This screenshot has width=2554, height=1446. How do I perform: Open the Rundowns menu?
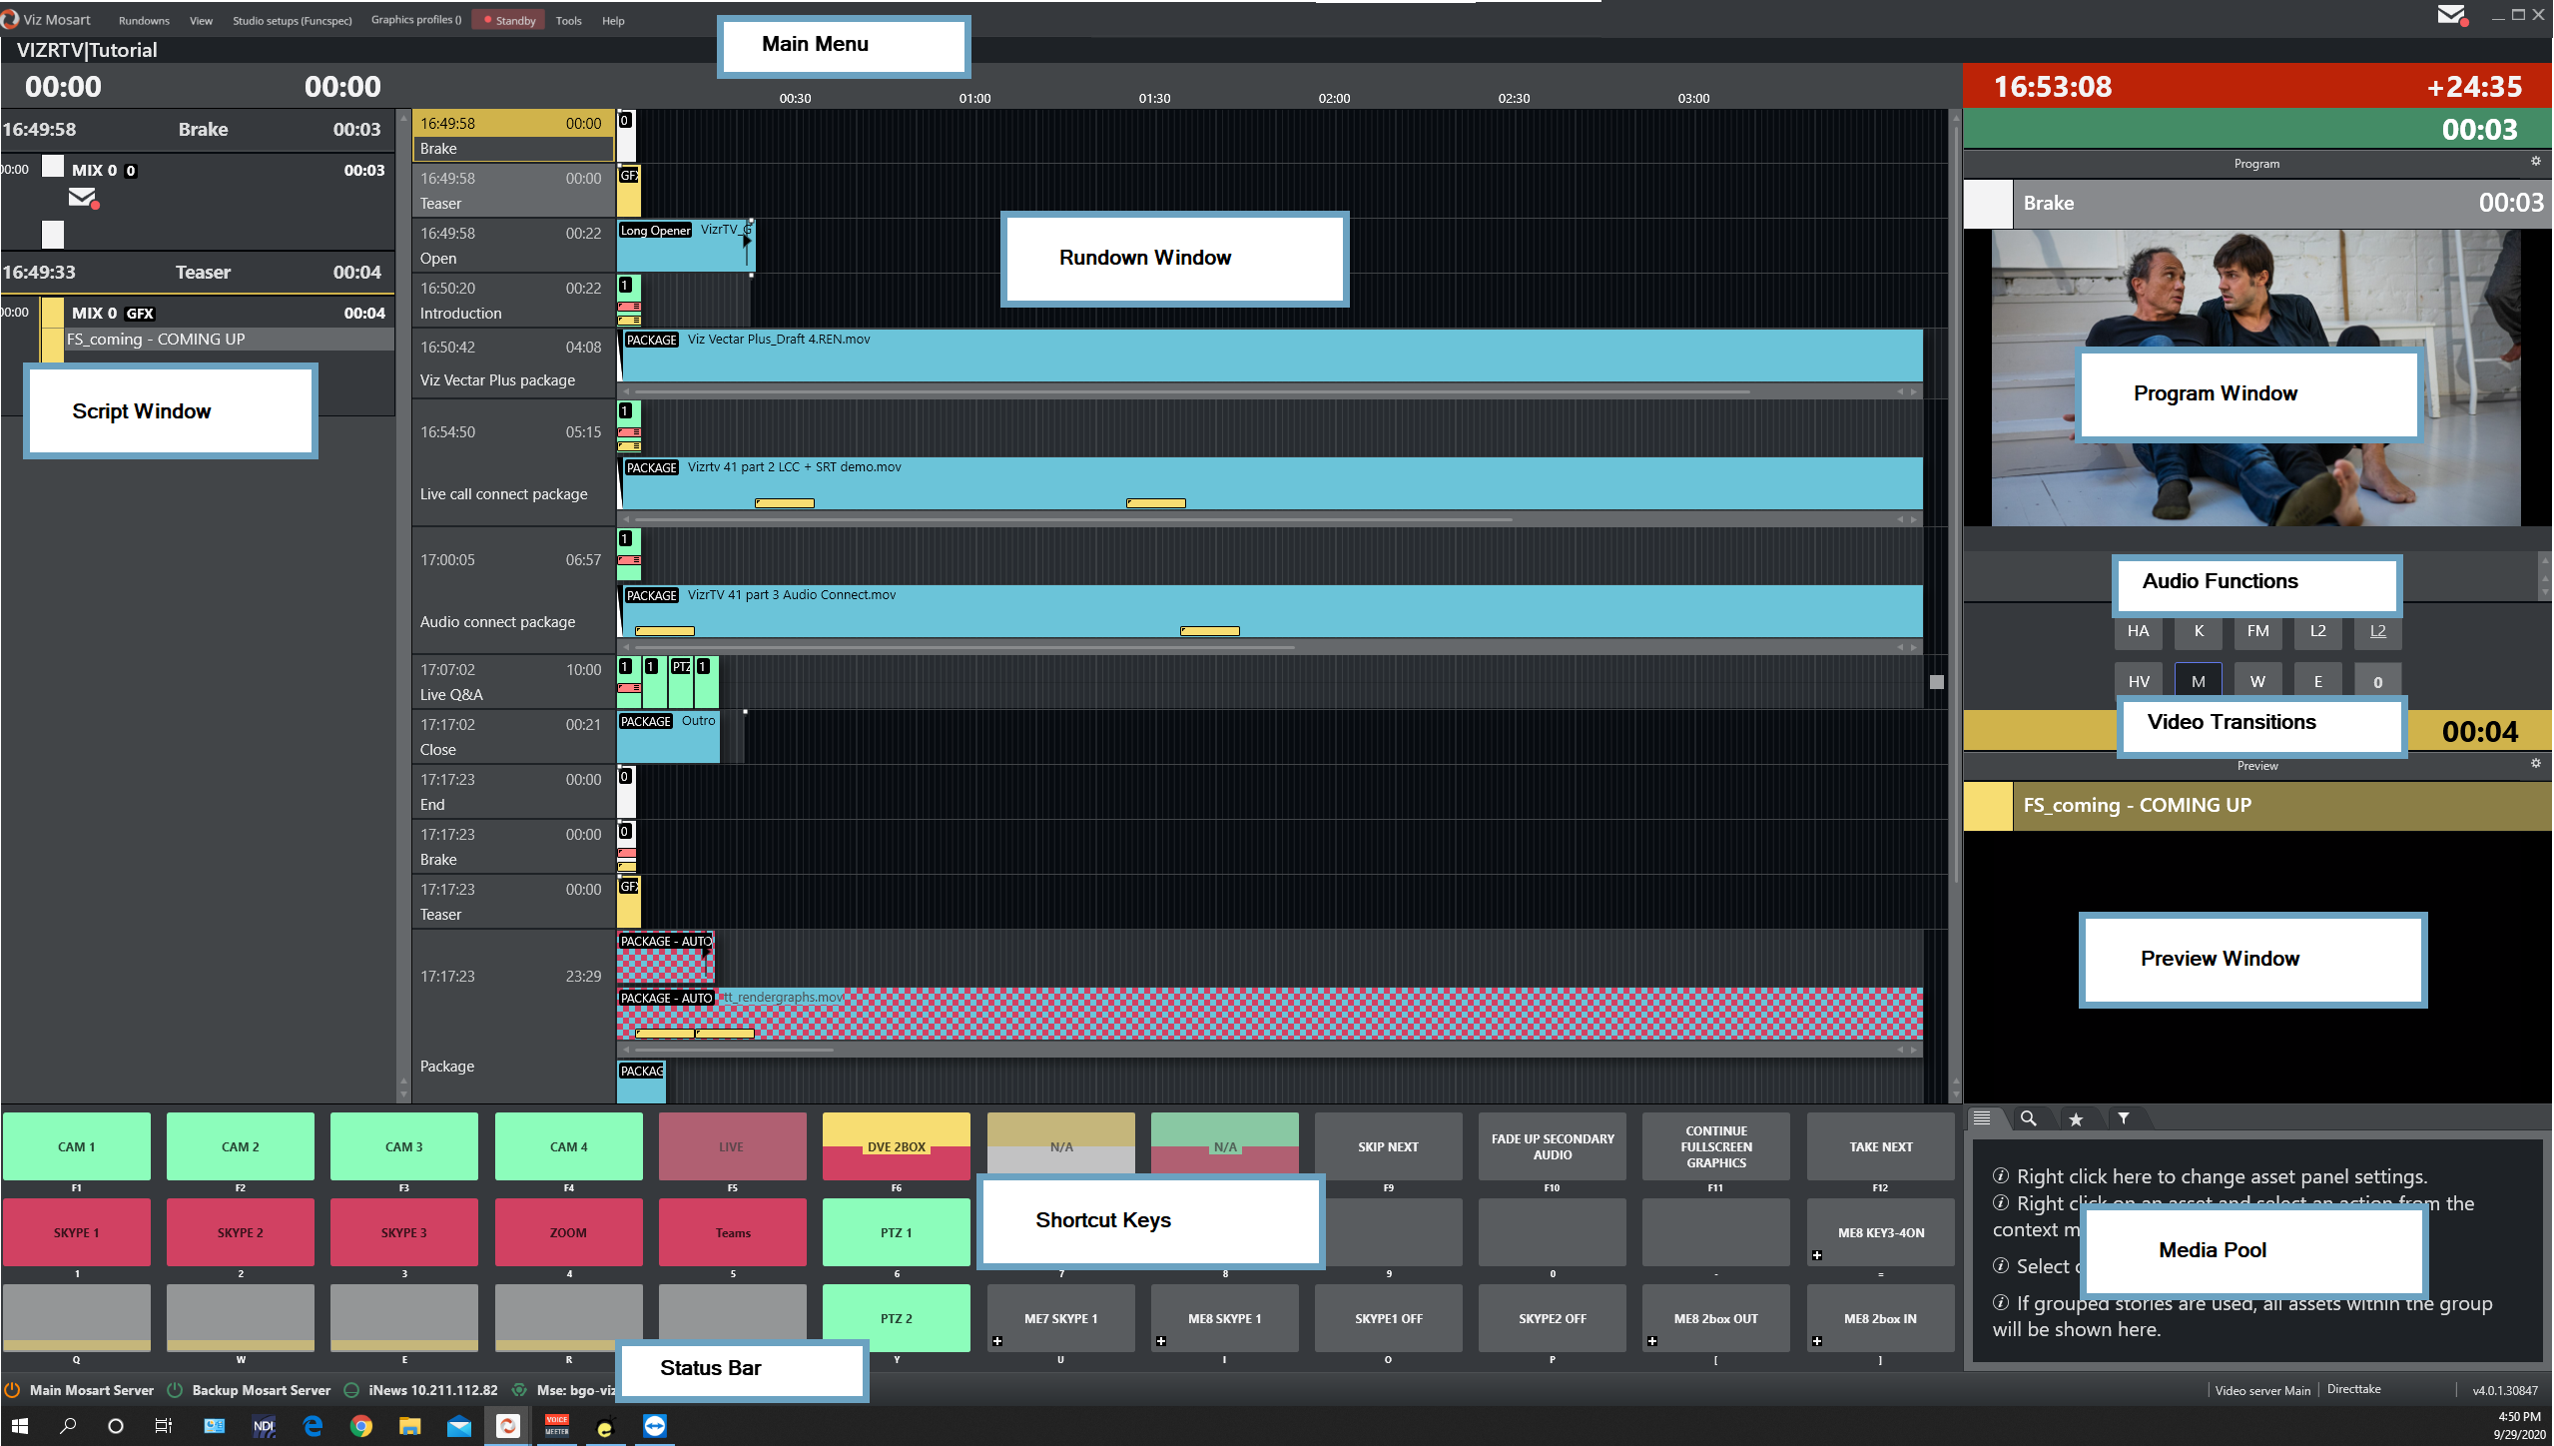tap(144, 20)
